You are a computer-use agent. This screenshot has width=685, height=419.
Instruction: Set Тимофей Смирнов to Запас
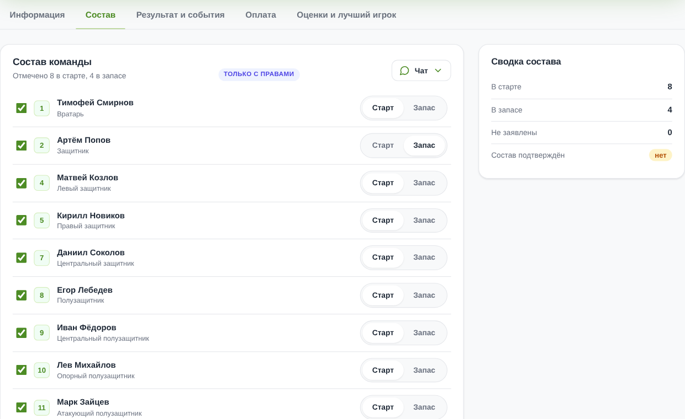424,108
